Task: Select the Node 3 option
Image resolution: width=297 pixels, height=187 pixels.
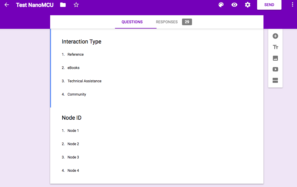Action: [x=73, y=157]
